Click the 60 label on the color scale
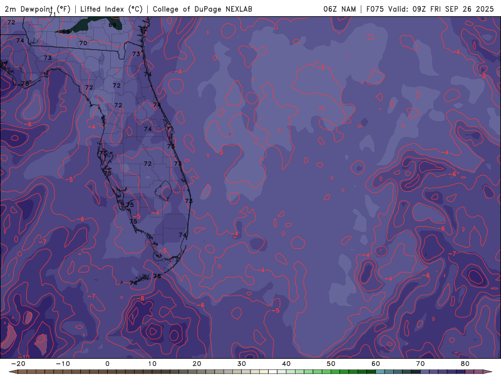 (x=376, y=364)
